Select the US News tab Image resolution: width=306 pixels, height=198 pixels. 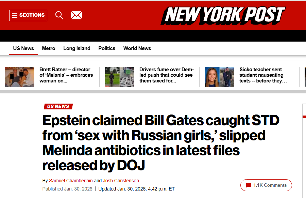pyautogui.click(x=23, y=48)
